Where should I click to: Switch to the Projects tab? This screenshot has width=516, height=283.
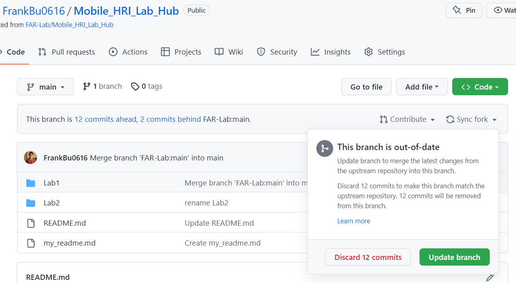[181, 52]
